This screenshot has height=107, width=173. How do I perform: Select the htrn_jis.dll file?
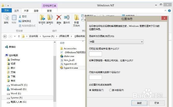click(x=67, y=60)
